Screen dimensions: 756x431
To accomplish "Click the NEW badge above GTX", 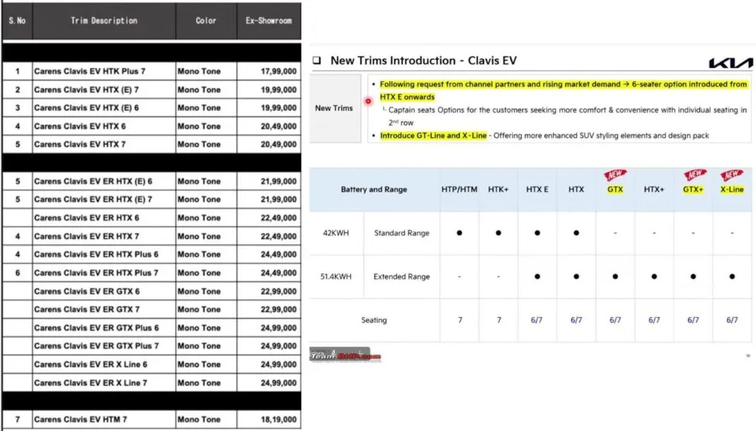I will tap(615, 175).
